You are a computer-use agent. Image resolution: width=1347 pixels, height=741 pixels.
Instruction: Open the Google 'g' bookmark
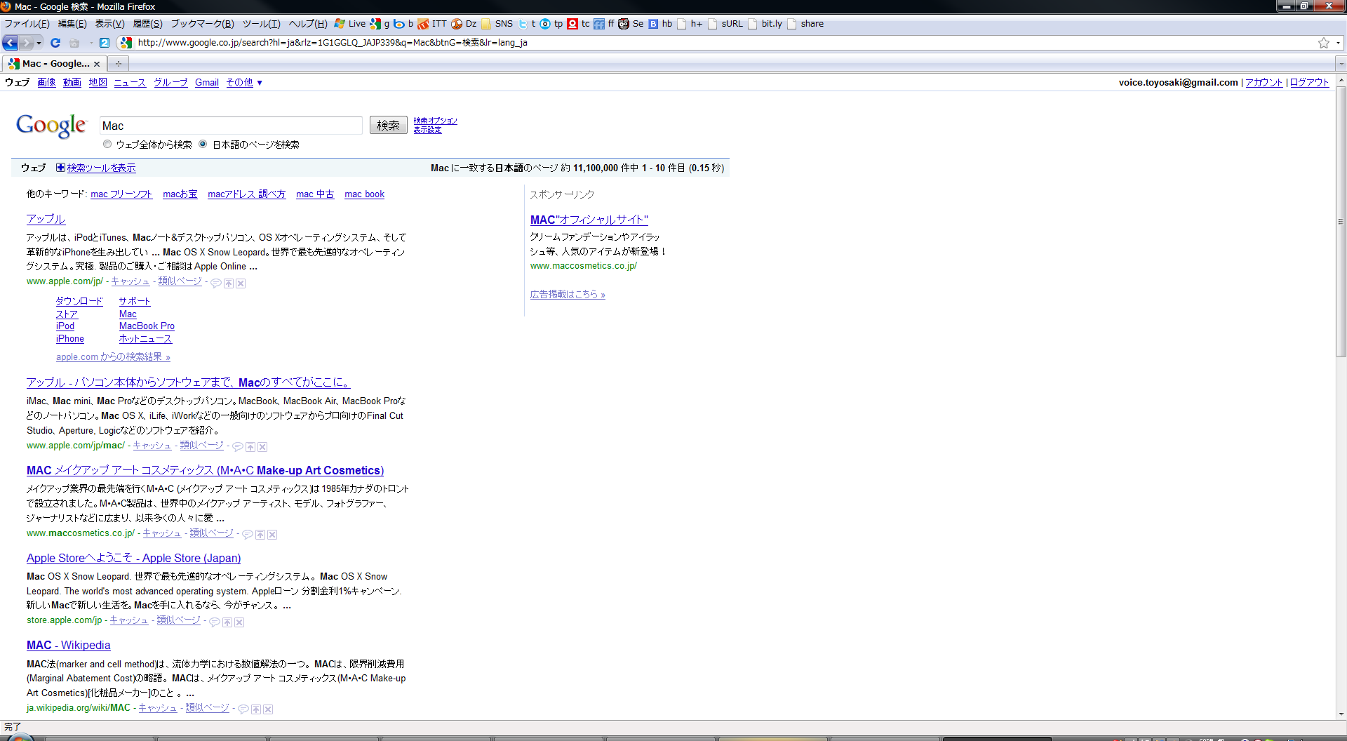pyautogui.click(x=380, y=24)
